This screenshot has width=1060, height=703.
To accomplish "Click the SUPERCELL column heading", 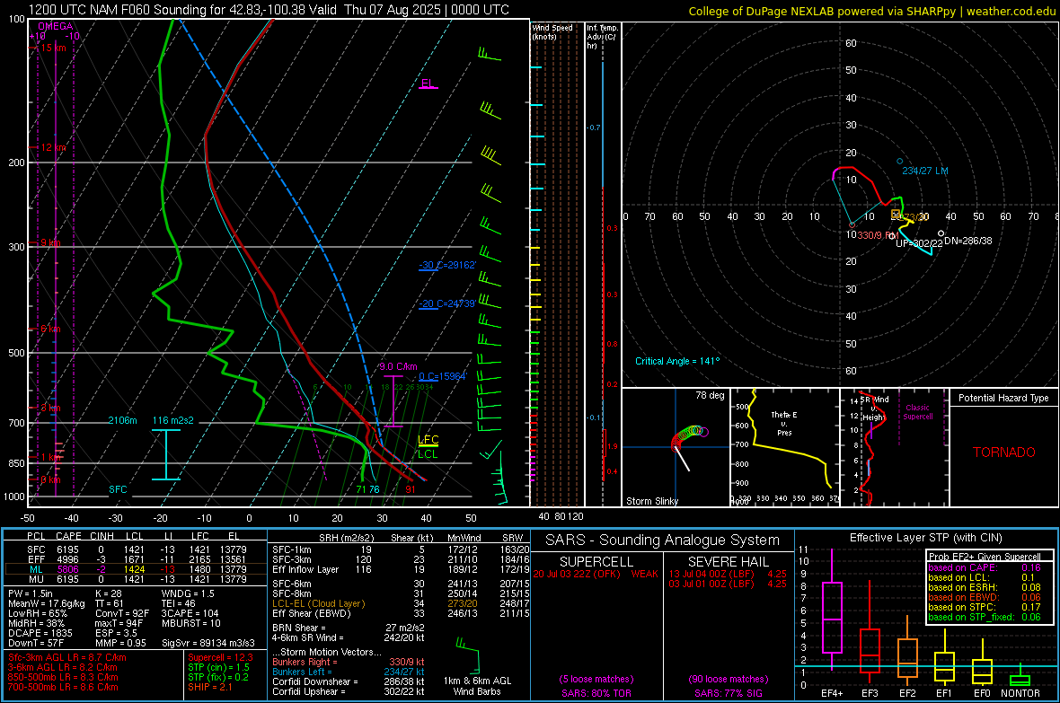I will coord(596,562).
